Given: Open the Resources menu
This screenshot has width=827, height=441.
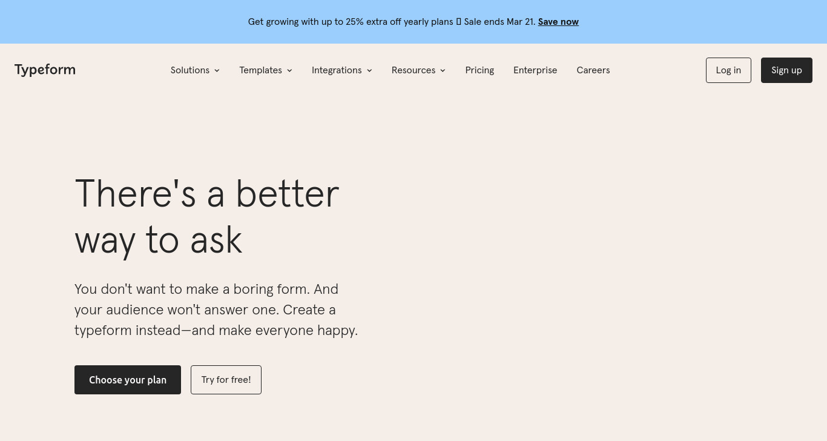Looking at the screenshot, I should (x=418, y=70).
